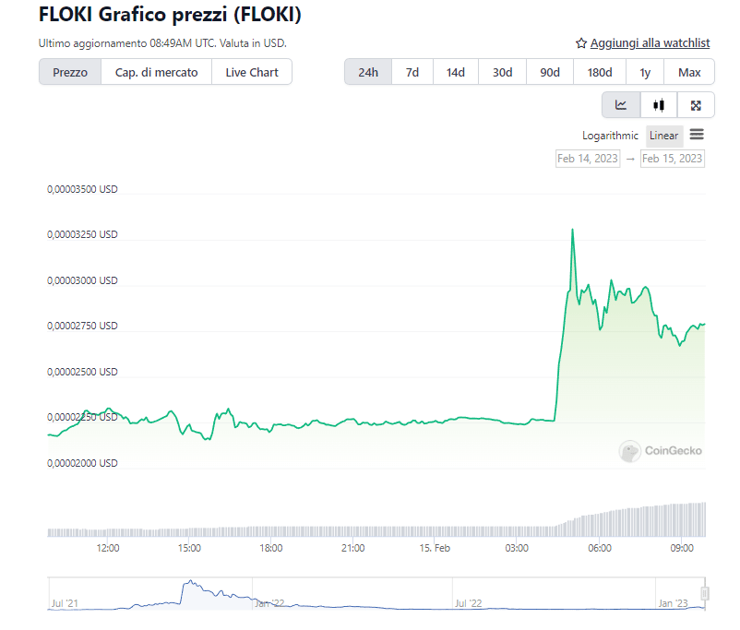
Task: Show the 90d time range
Action: point(550,72)
